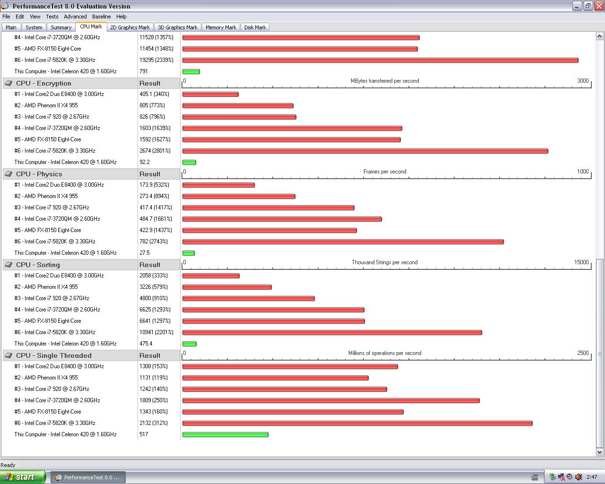Click the 27.5 physics result for This Computer
Image resolution: width=605 pixels, height=484 pixels.
(145, 253)
